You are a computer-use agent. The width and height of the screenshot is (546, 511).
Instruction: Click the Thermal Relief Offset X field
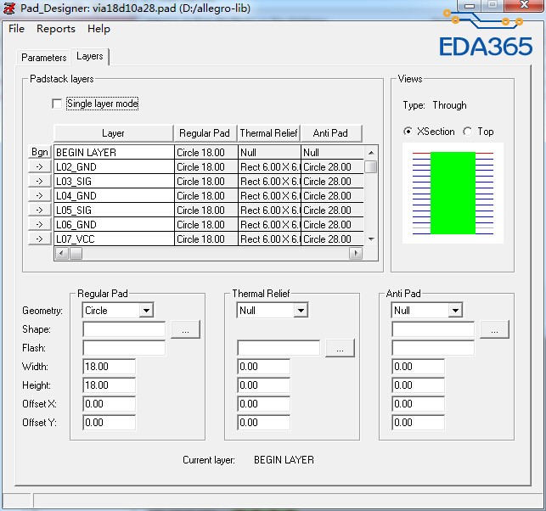click(x=263, y=404)
